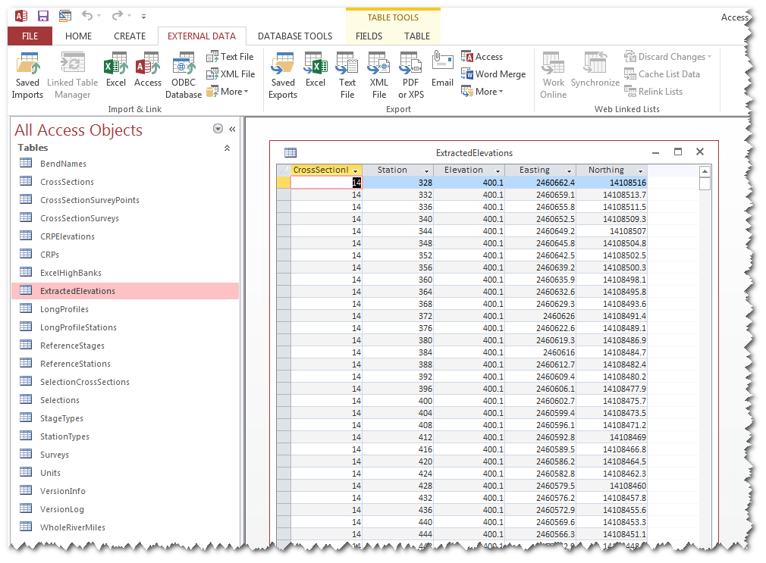Open the Station column filter dropdown

pyautogui.click(x=427, y=170)
